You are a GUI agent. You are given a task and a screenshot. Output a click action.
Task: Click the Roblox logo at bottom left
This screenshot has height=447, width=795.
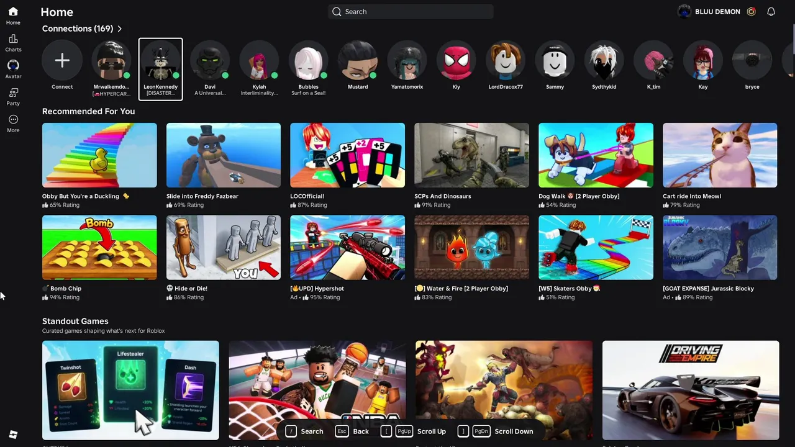[x=13, y=435]
